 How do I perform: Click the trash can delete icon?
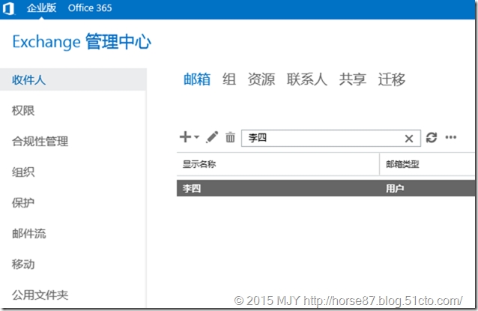230,137
